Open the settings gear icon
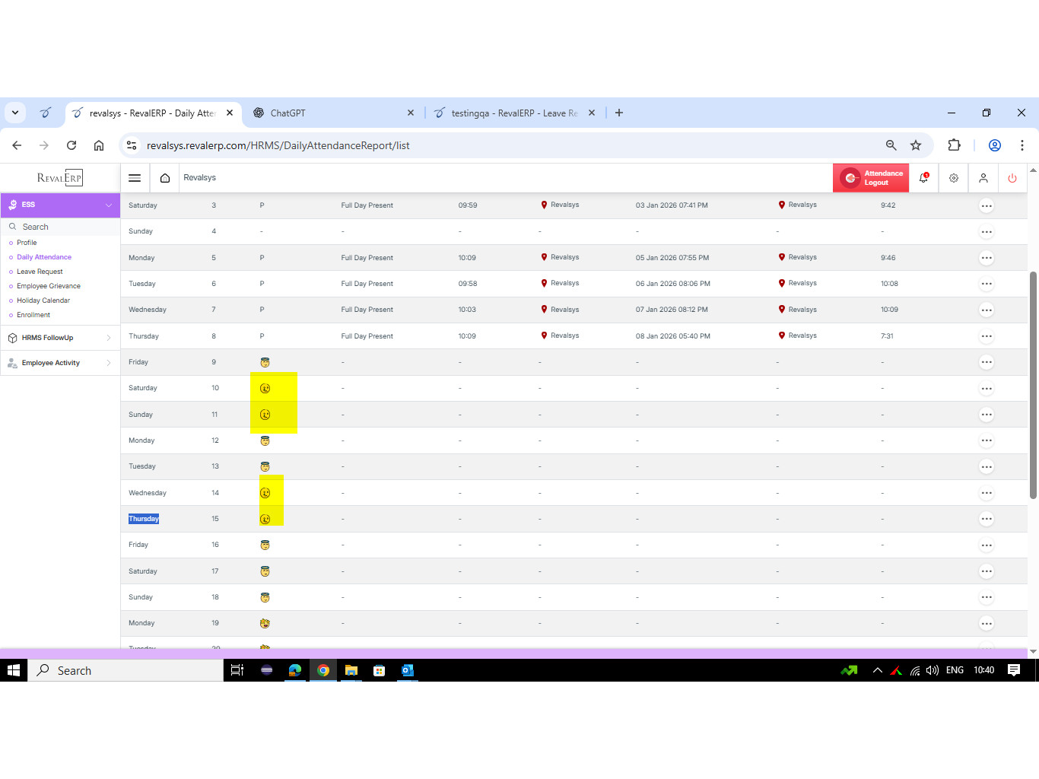Image resolution: width=1039 pixels, height=779 pixels. click(954, 178)
